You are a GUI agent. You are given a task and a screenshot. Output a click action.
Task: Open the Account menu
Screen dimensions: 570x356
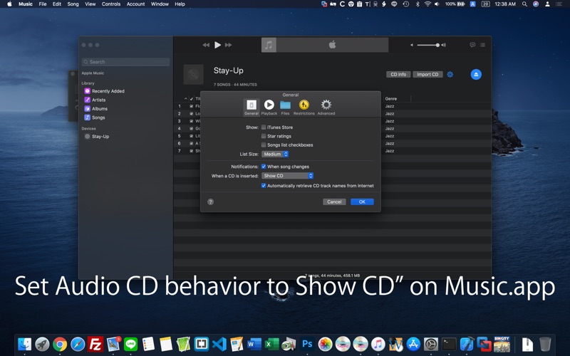135,4
